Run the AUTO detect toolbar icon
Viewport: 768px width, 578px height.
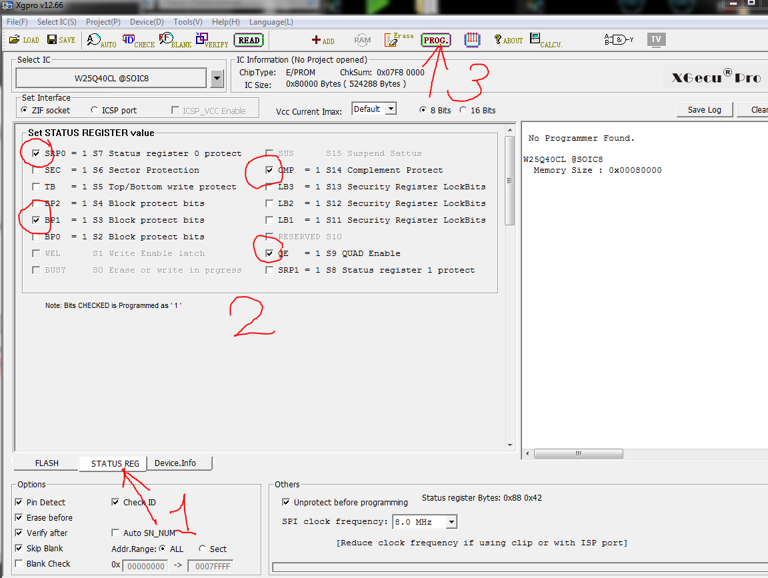pyautogui.click(x=101, y=40)
